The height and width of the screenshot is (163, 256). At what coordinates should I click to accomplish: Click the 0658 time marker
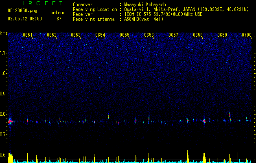(x=198, y=35)
